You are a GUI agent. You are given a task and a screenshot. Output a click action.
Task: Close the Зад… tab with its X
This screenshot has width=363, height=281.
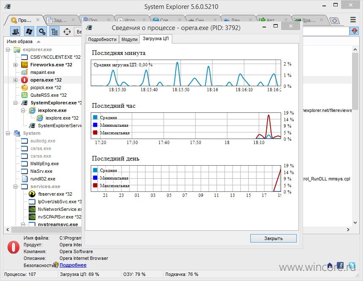[73, 20]
